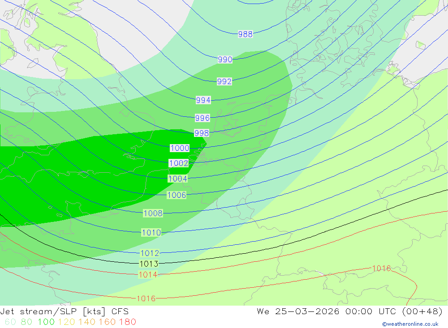Image resolution: width=448 pixels, height=328 pixels.
Task: Click the 140 kts legend value
Action: 87,322
